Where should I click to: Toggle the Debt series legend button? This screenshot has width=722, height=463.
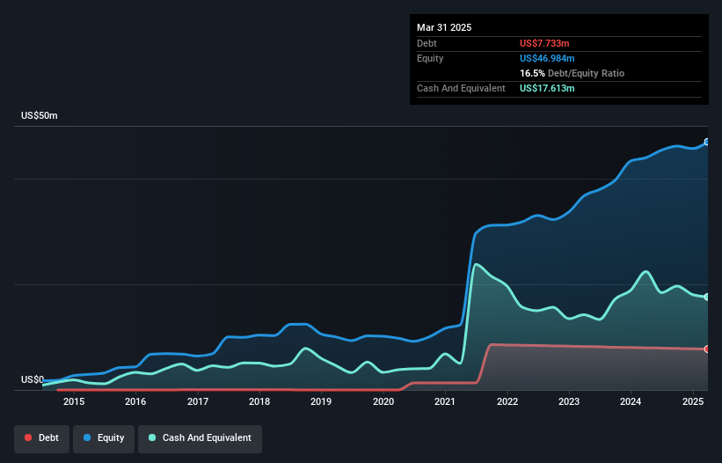(x=42, y=438)
